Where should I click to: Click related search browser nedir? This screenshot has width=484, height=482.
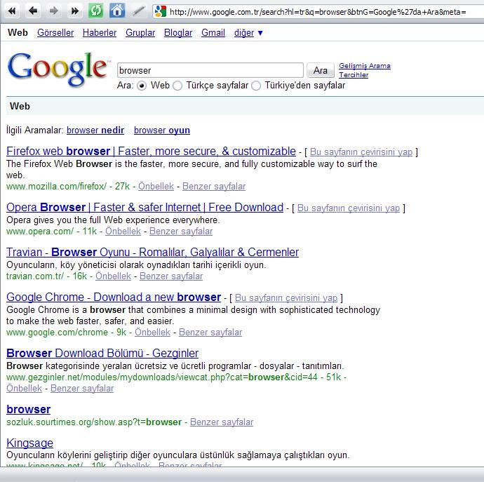pos(95,130)
